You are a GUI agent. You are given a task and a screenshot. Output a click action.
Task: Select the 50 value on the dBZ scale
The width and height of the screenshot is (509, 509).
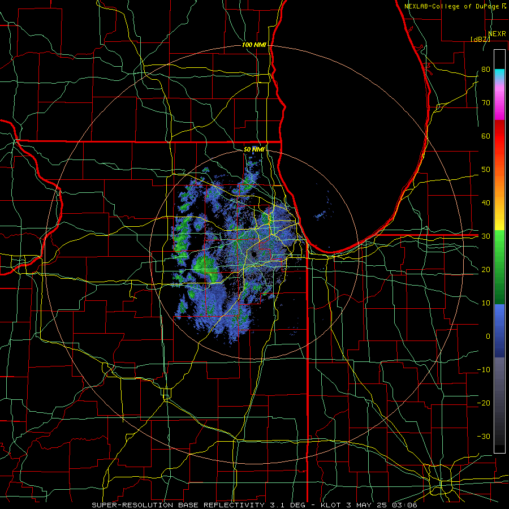486,170
